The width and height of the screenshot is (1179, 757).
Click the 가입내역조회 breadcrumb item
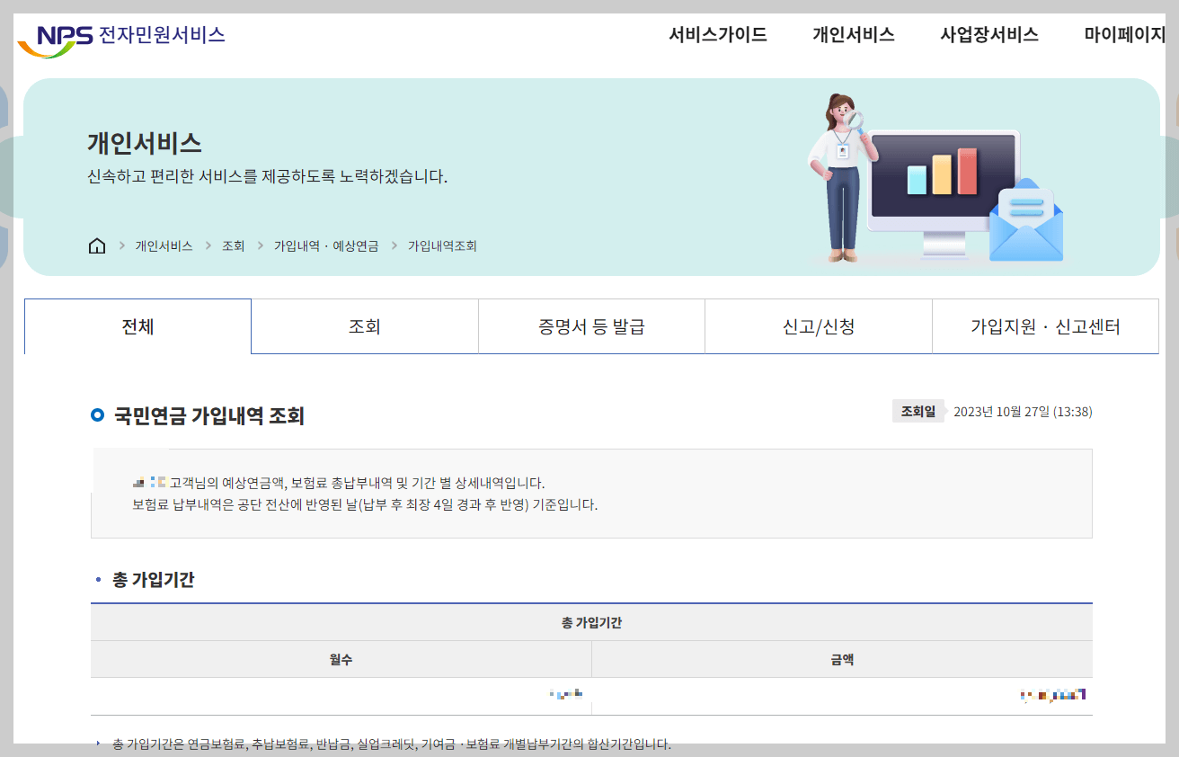(x=441, y=245)
